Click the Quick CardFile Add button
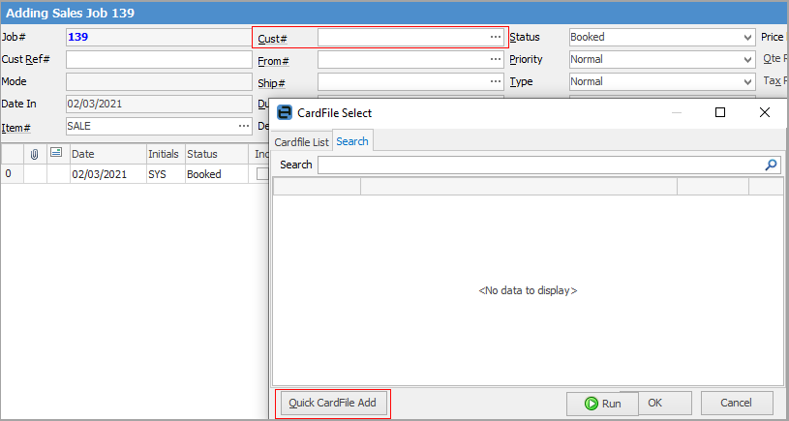Image resolution: width=789 pixels, height=421 pixels. pos(332,403)
